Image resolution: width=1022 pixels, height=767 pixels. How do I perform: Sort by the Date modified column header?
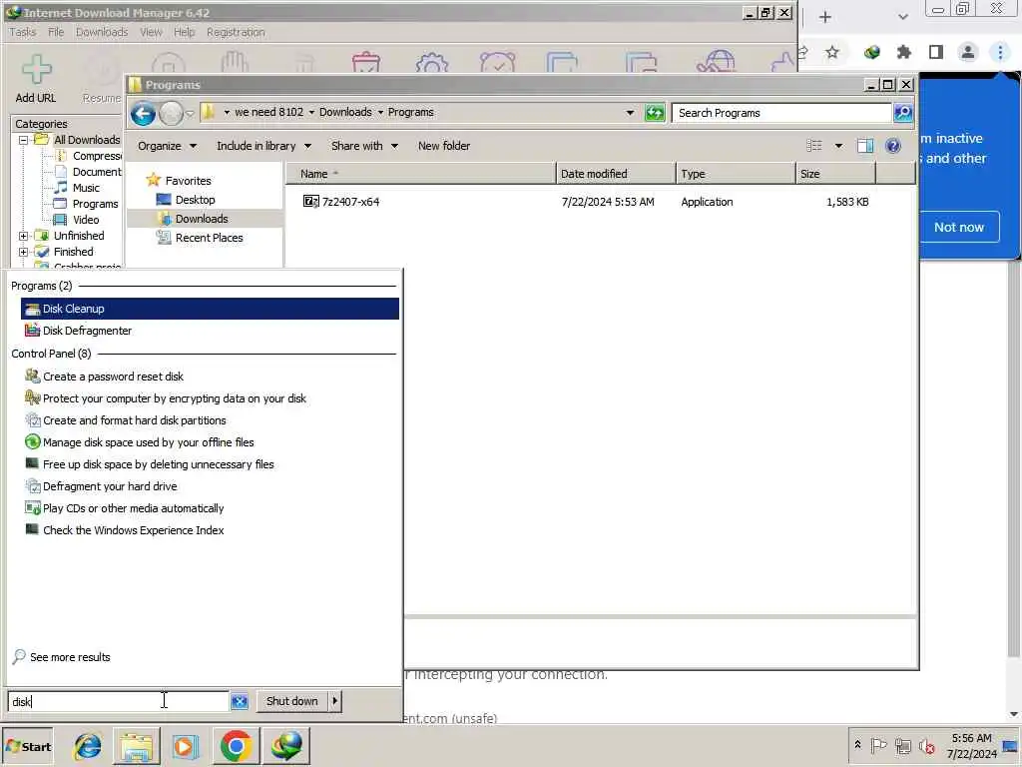pos(616,174)
